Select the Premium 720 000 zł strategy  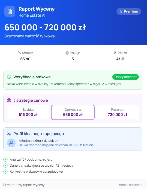[118, 112]
